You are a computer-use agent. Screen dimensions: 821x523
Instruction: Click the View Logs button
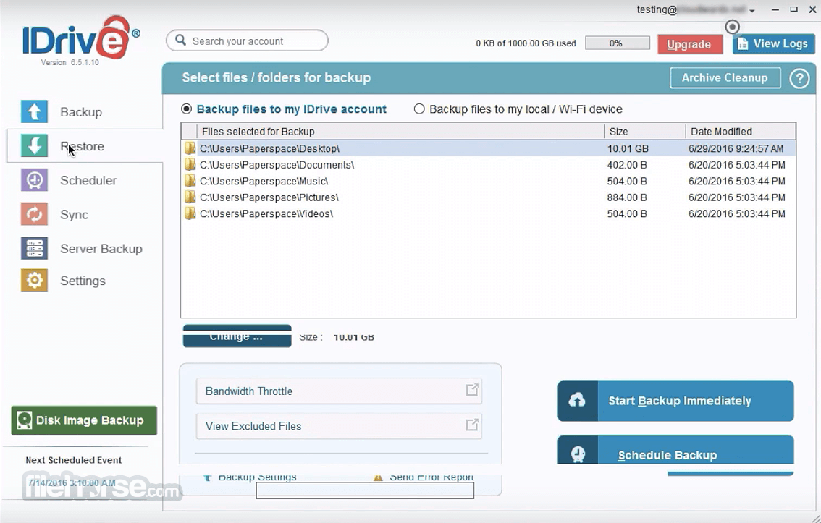click(x=773, y=44)
